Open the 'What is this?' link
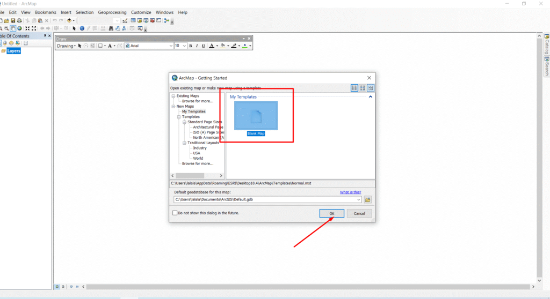Screen dimensions: 550x299 pyautogui.click(x=350, y=192)
